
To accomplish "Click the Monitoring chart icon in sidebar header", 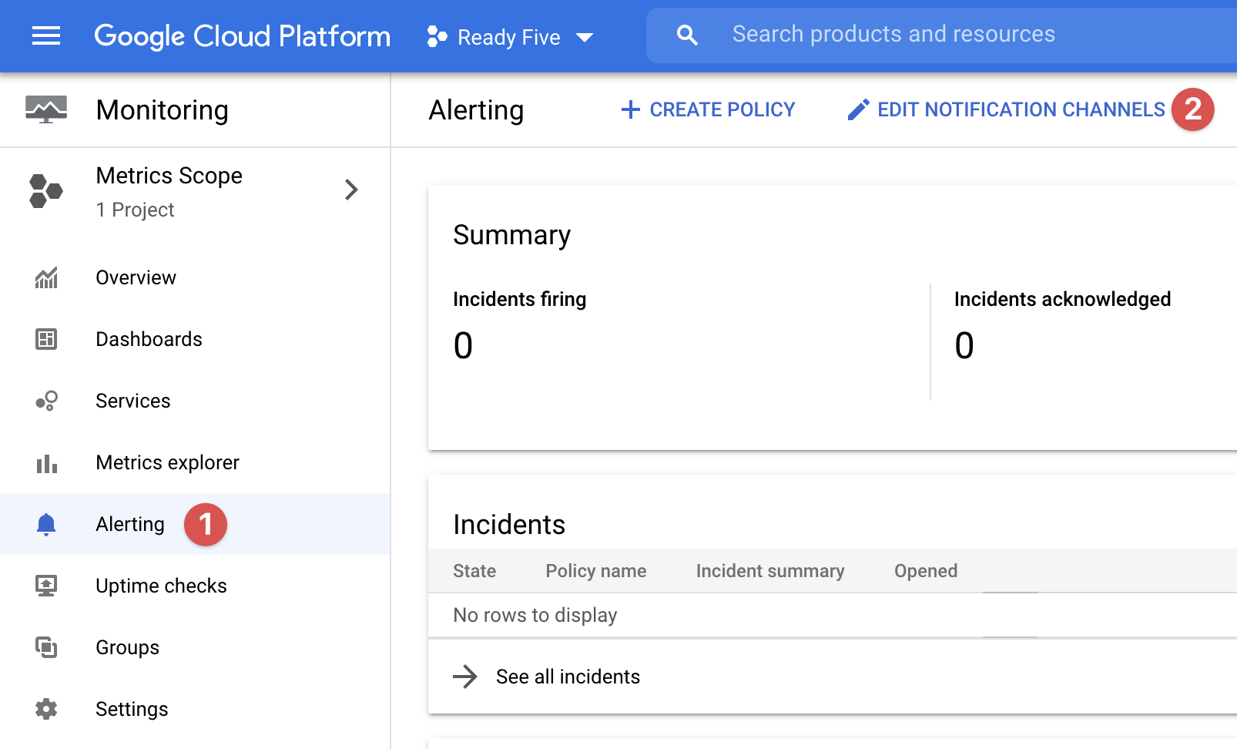I will 46,110.
